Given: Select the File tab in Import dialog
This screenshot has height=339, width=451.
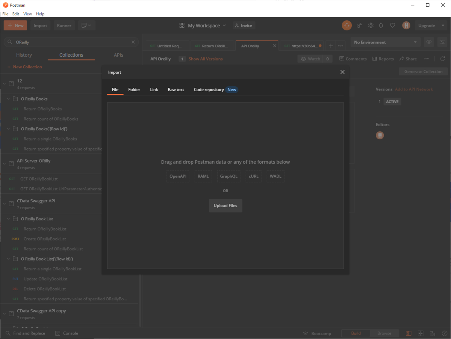Looking at the screenshot, I should tap(115, 90).
